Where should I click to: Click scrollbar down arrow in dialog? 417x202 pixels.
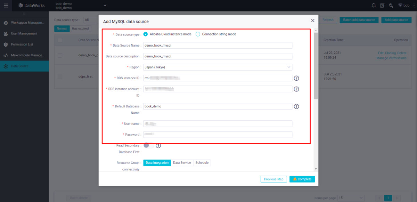[x=316, y=169]
